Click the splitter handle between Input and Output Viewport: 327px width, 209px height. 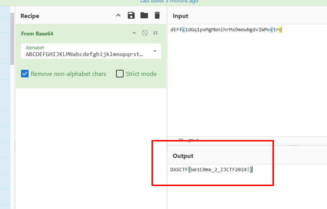coord(294,145)
